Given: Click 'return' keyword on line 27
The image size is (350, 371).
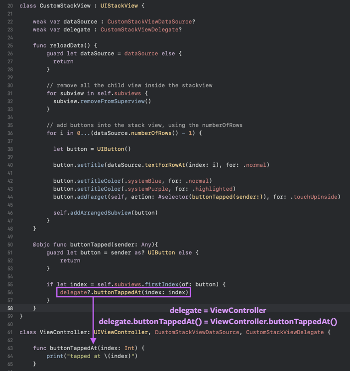Looking at the screenshot, I should pos(63,62).
